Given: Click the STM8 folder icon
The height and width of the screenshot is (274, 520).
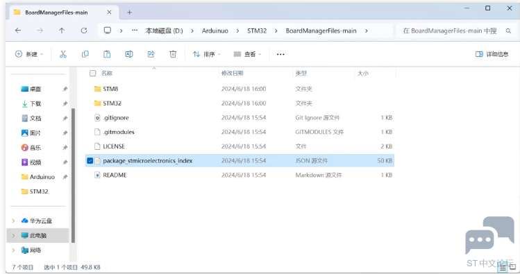Looking at the screenshot, I should (97, 89).
